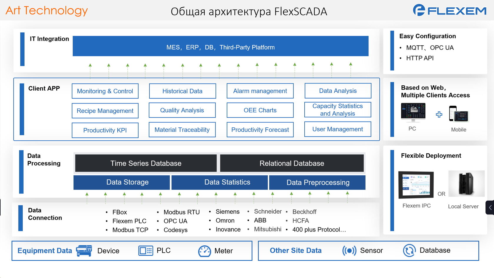Toggle the User Management module
Image resolution: width=494 pixels, height=278 pixels.
pos(337,129)
